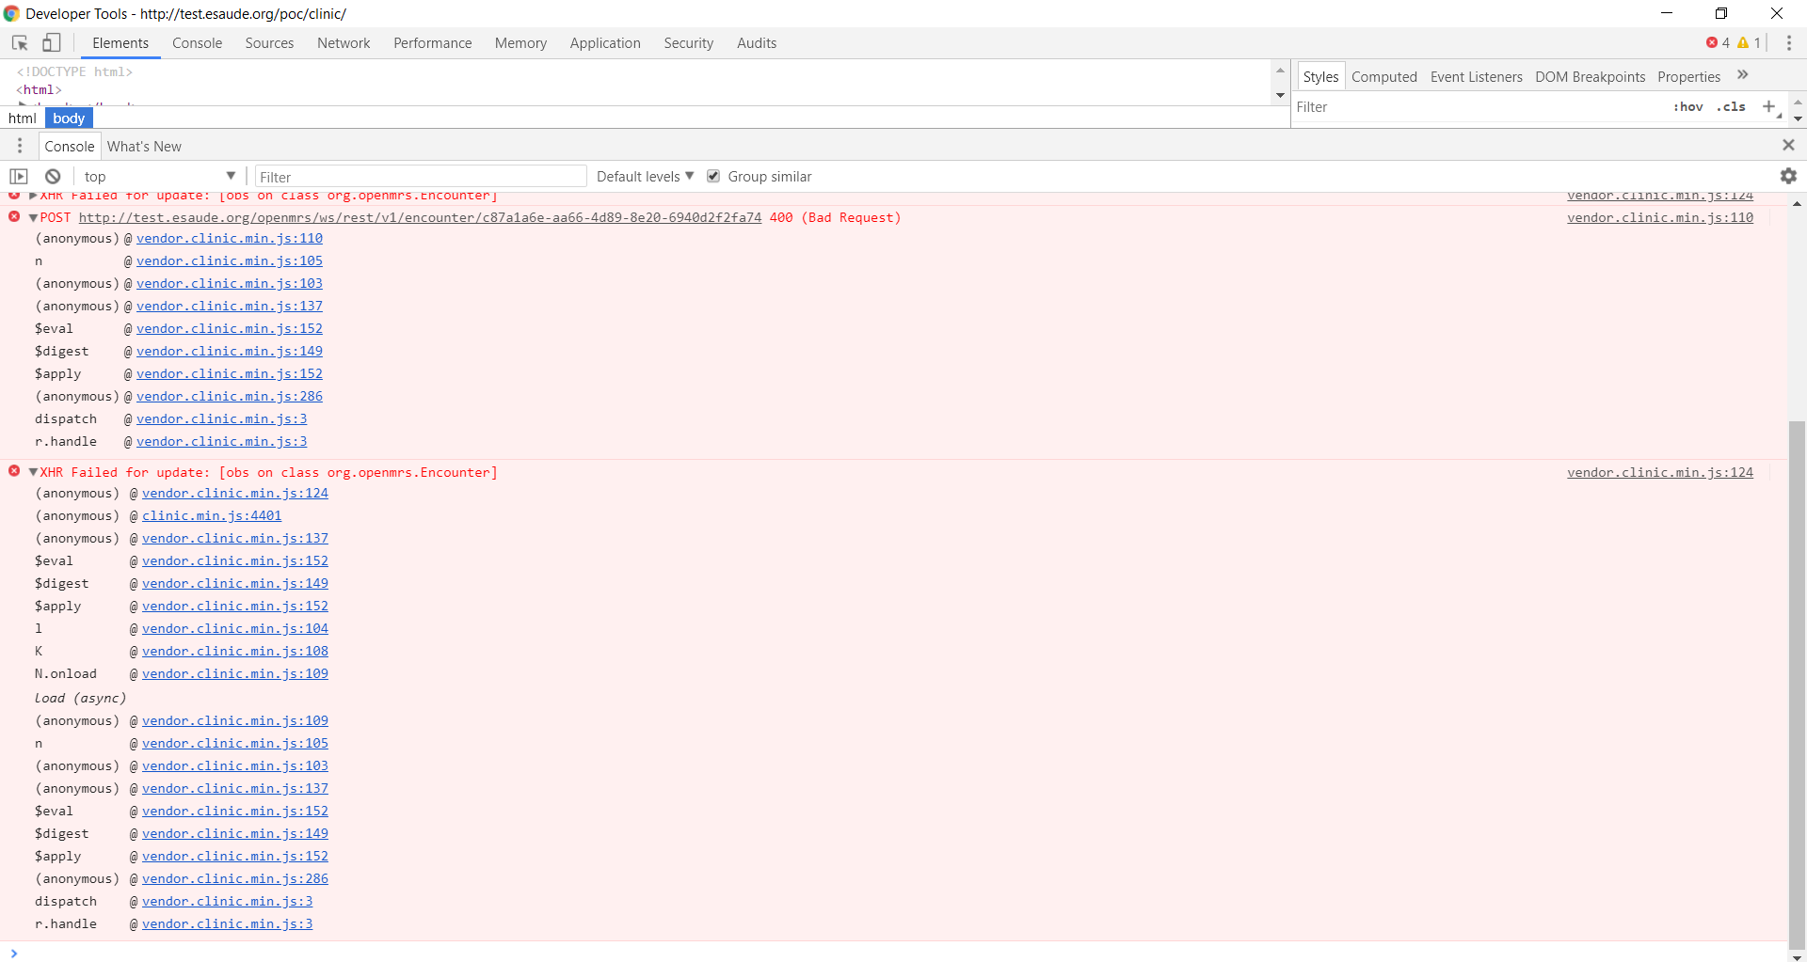
Task: Clear console with the ban icon
Action: coord(53,177)
